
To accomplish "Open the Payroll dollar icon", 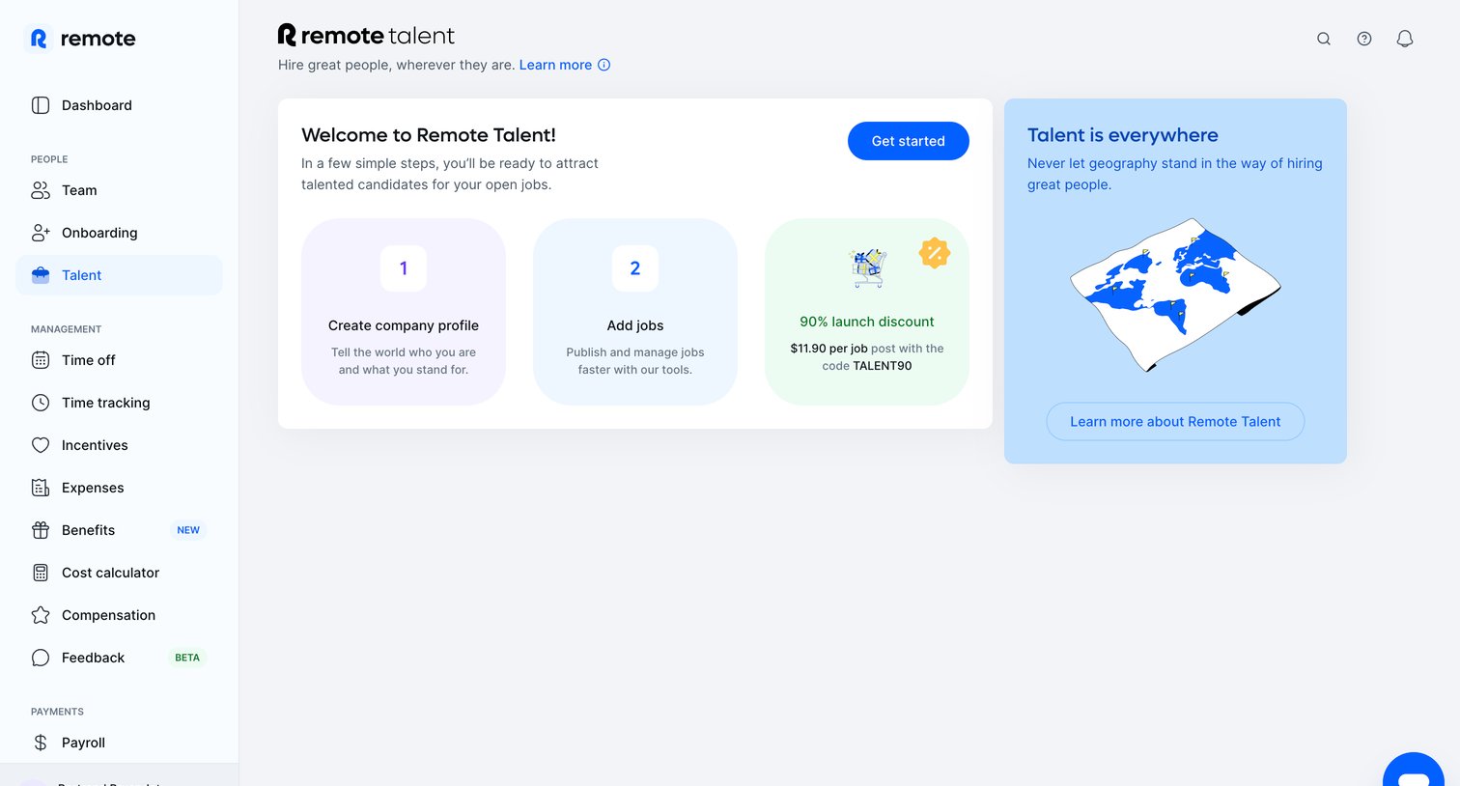I will coord(41,743).
